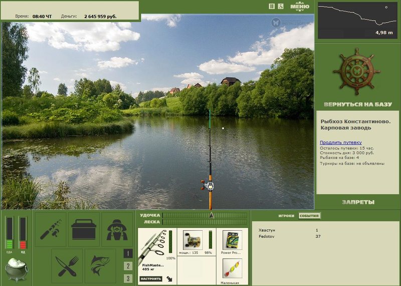This screenshot has width=401, height=286.
Task: Open the fish keepnet icon
Action: [100, 266]
